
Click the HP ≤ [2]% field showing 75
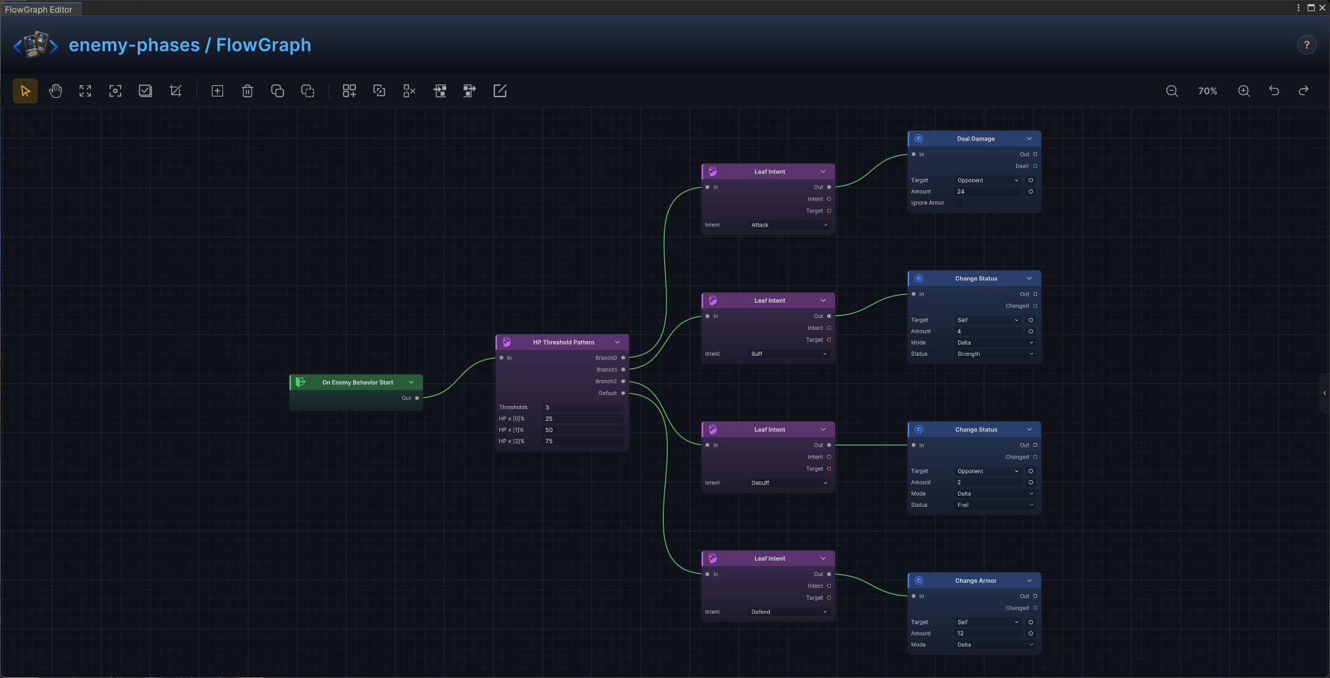pyautogui.click(x=583, y=441)
